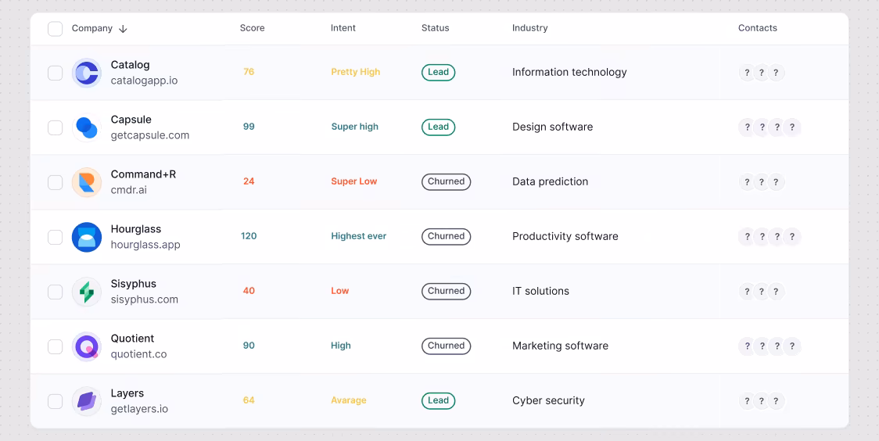Screen dimensions: 879x441
Task: Click the Marketing software industry cell
Action: [561, 346]
